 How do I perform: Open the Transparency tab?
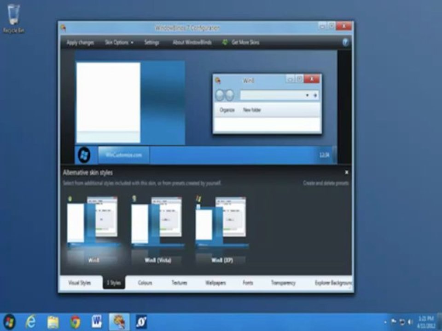(x=283, y=283)
